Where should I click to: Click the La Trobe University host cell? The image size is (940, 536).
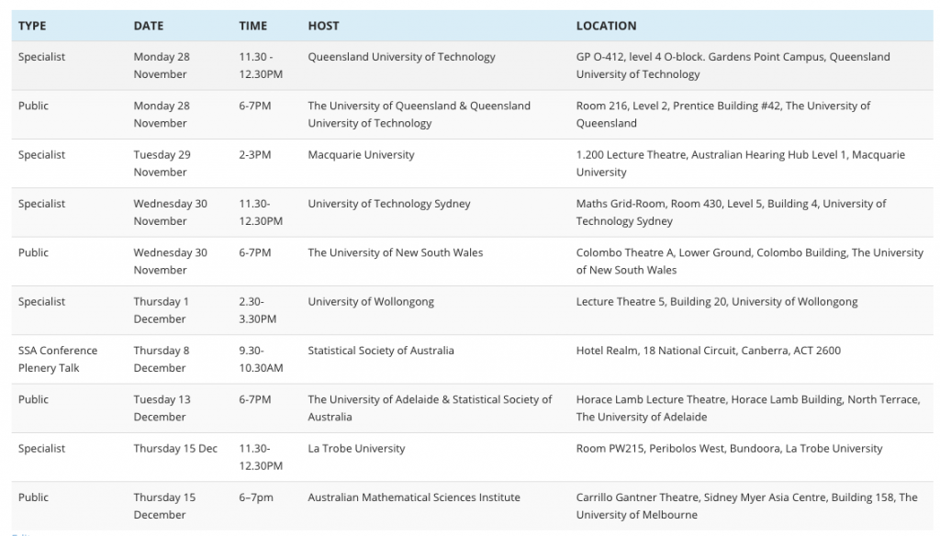[x=356, y=449]
